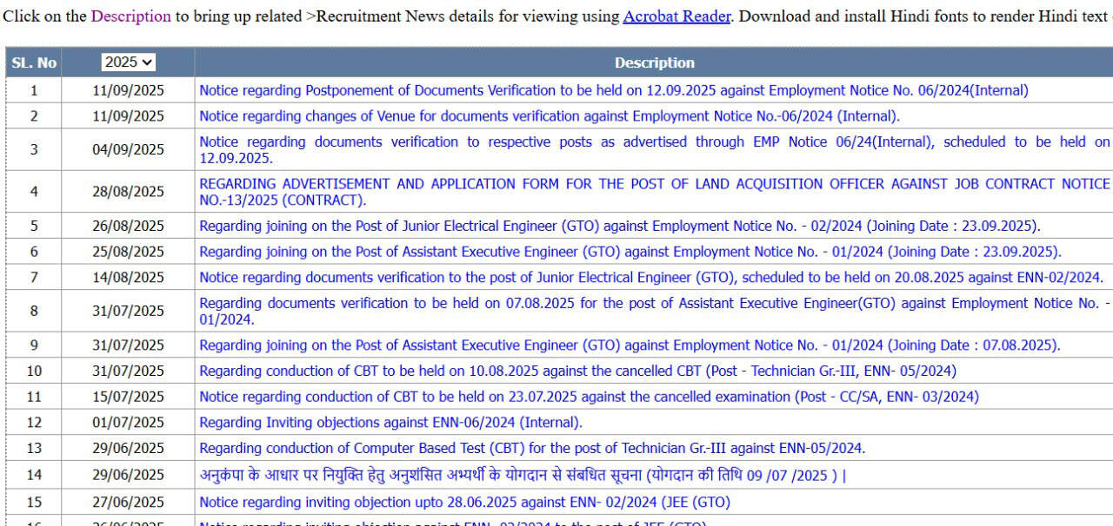Click serial number 13 cell
The height and width of the screenshot is (526, 1113).
pyautogui.click(x=34, y=449)
